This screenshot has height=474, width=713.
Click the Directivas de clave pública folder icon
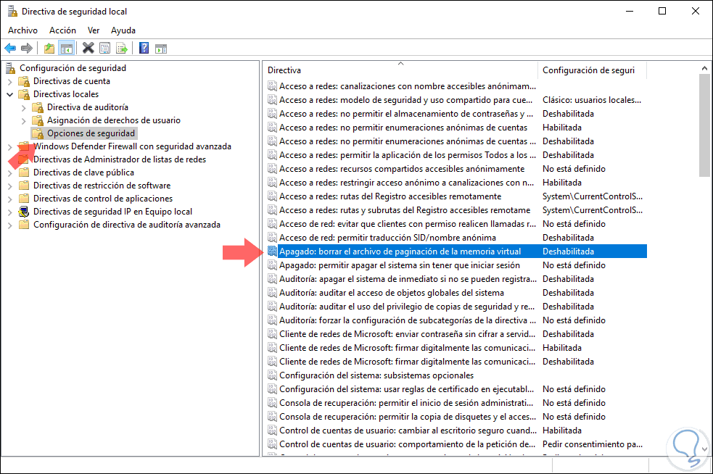click(x=24, y=172)
